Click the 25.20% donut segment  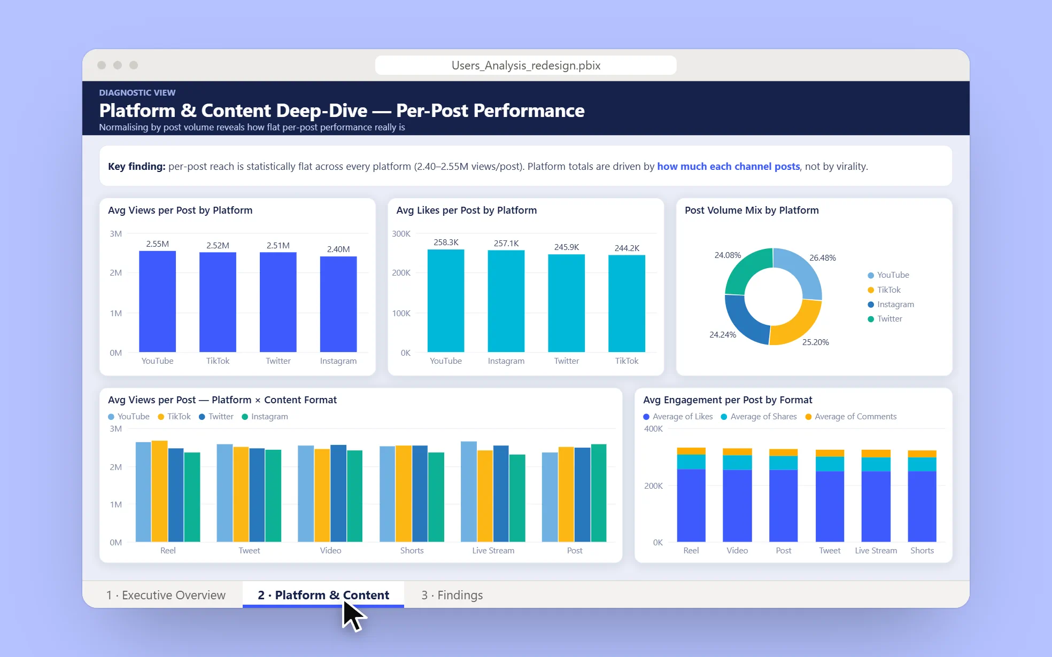(800, 326)
